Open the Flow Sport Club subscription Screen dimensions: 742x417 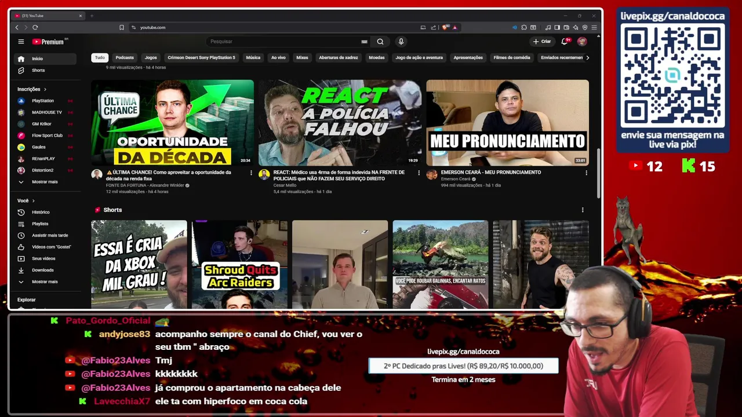pyautogui.click(x=45, y=136)
